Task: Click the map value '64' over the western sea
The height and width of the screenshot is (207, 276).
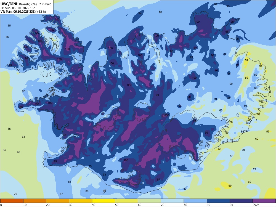Action: [4, 150]
